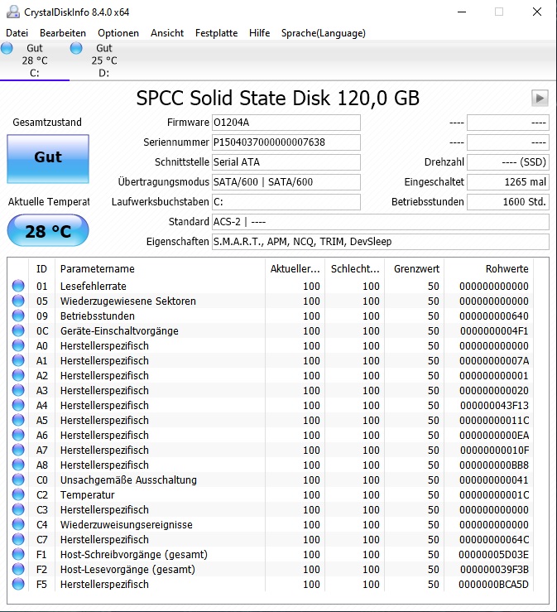Click status orb of row A0
Screen dimensions: 557x612
tap(18, 346)
